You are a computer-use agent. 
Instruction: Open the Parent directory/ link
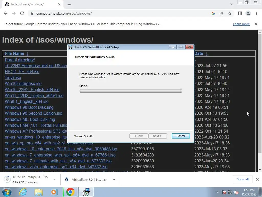point(20,60)
